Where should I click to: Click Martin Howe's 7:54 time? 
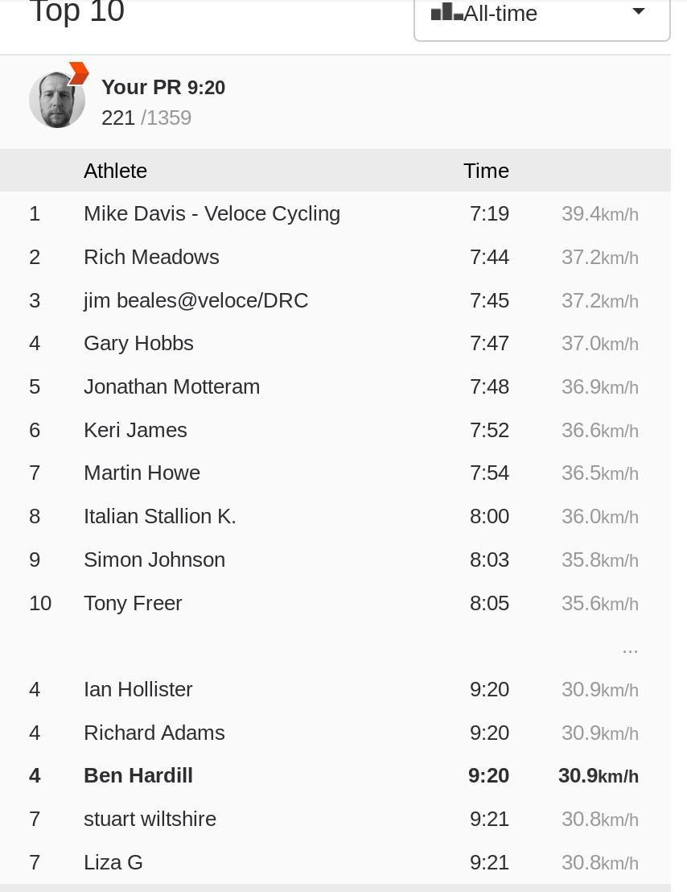[489, 473]
